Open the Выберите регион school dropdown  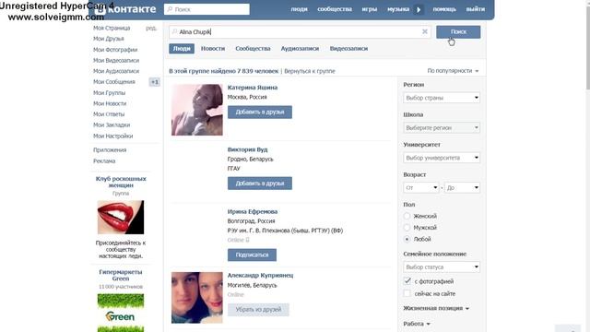click(x=442, y=127)
